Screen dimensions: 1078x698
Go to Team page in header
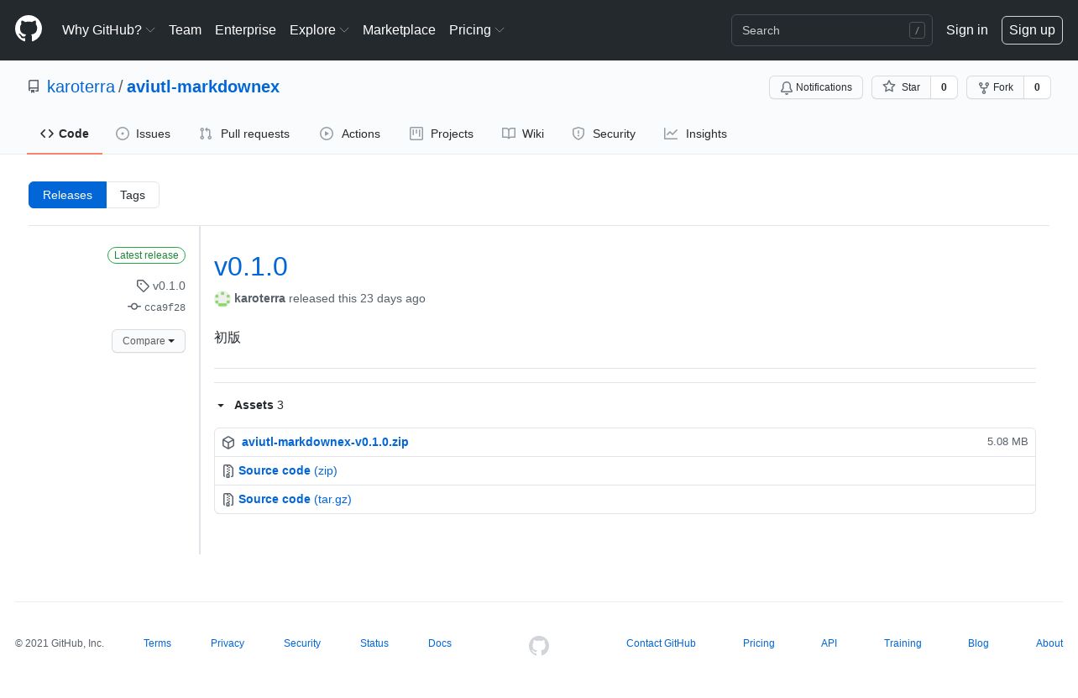pyautogui.click(x=185, y=30)
